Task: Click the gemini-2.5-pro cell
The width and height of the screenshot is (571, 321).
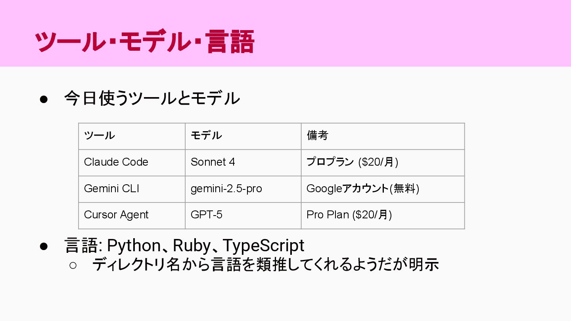Action: point(243,189)
